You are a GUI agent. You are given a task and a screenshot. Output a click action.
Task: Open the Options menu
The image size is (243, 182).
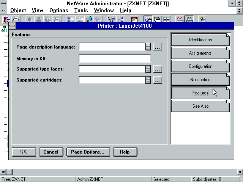(59, 11)
